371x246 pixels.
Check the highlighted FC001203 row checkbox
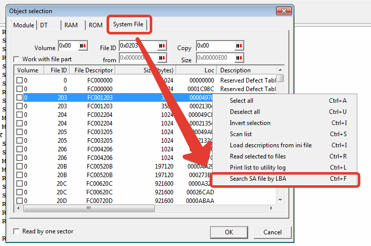pos(19,98)
